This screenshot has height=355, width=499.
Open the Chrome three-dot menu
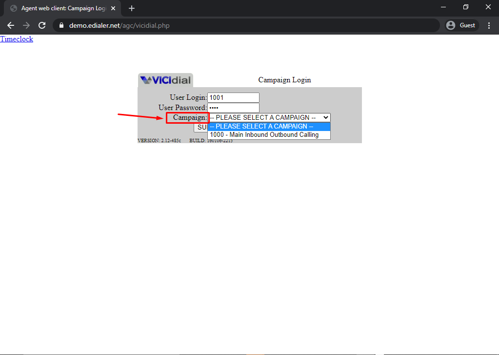point(489,25)
